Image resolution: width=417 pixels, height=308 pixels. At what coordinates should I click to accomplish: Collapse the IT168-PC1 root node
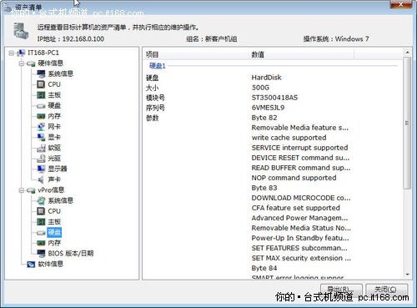(11, 53)
